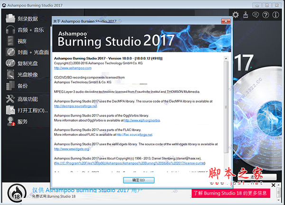Open the Service person icon with badge
285x205 pixels.
pos(11,121)
